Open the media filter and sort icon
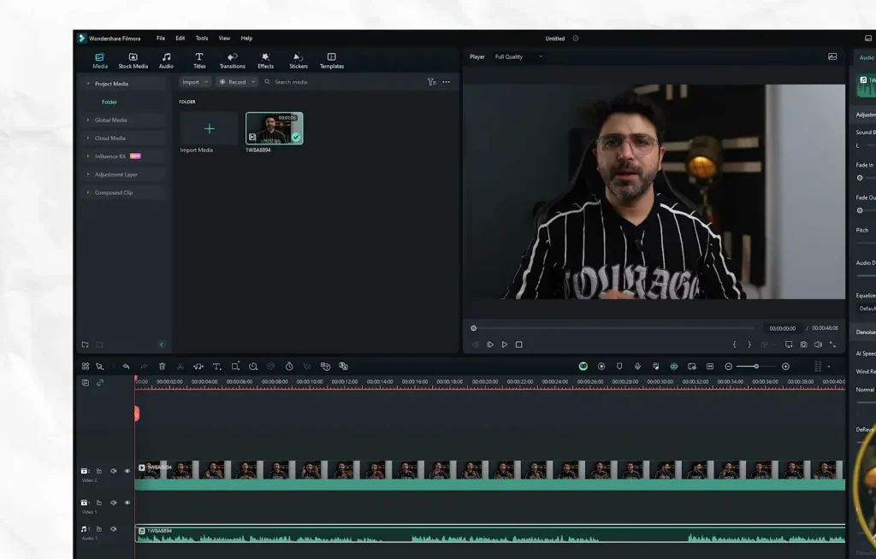Viewport: 876px width, 559px height. (x=431, y=82)
